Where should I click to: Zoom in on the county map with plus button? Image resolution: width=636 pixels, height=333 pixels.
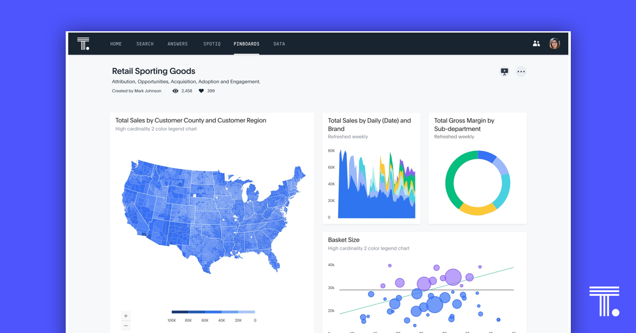tap(126, 316)
